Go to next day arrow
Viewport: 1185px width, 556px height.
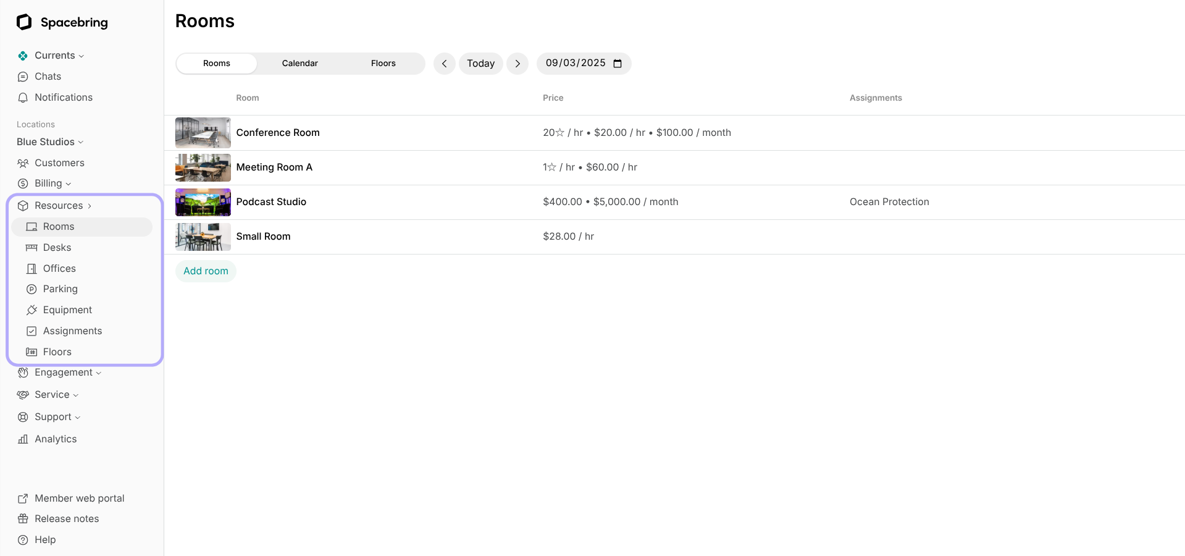click(x=517, y=64)
